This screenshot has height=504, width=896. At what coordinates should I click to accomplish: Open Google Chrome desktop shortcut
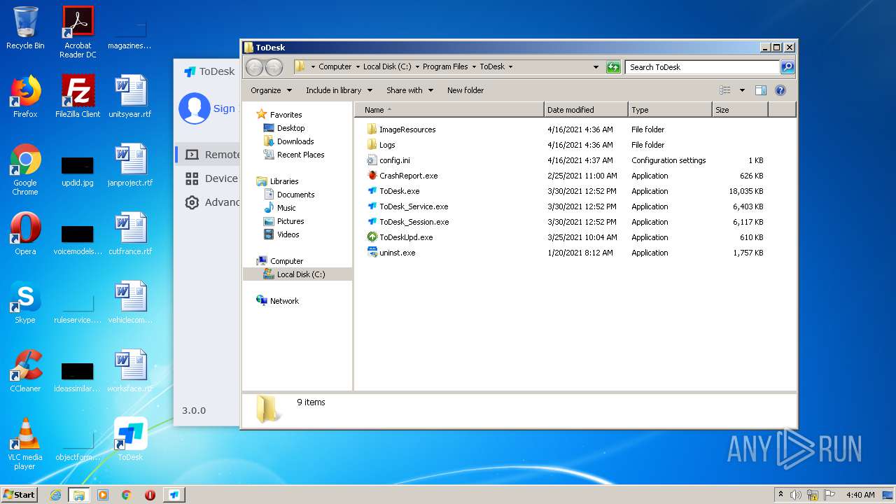click(25, 169)
